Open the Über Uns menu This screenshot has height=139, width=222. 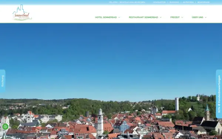(x=197, y=17)
